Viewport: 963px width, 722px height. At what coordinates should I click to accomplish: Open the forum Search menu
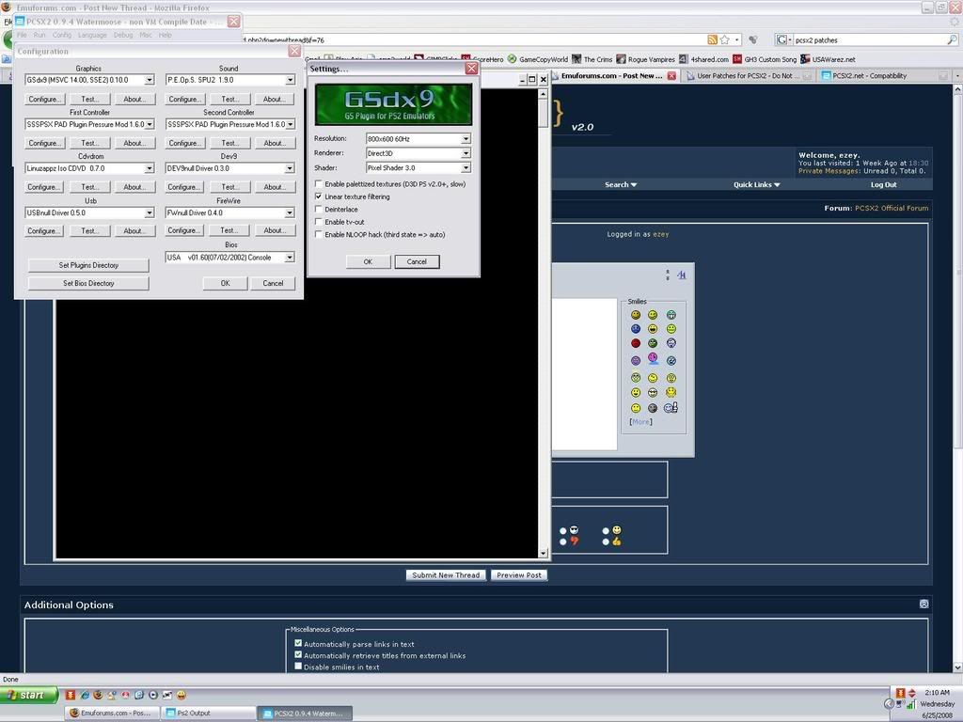[621, 185]
